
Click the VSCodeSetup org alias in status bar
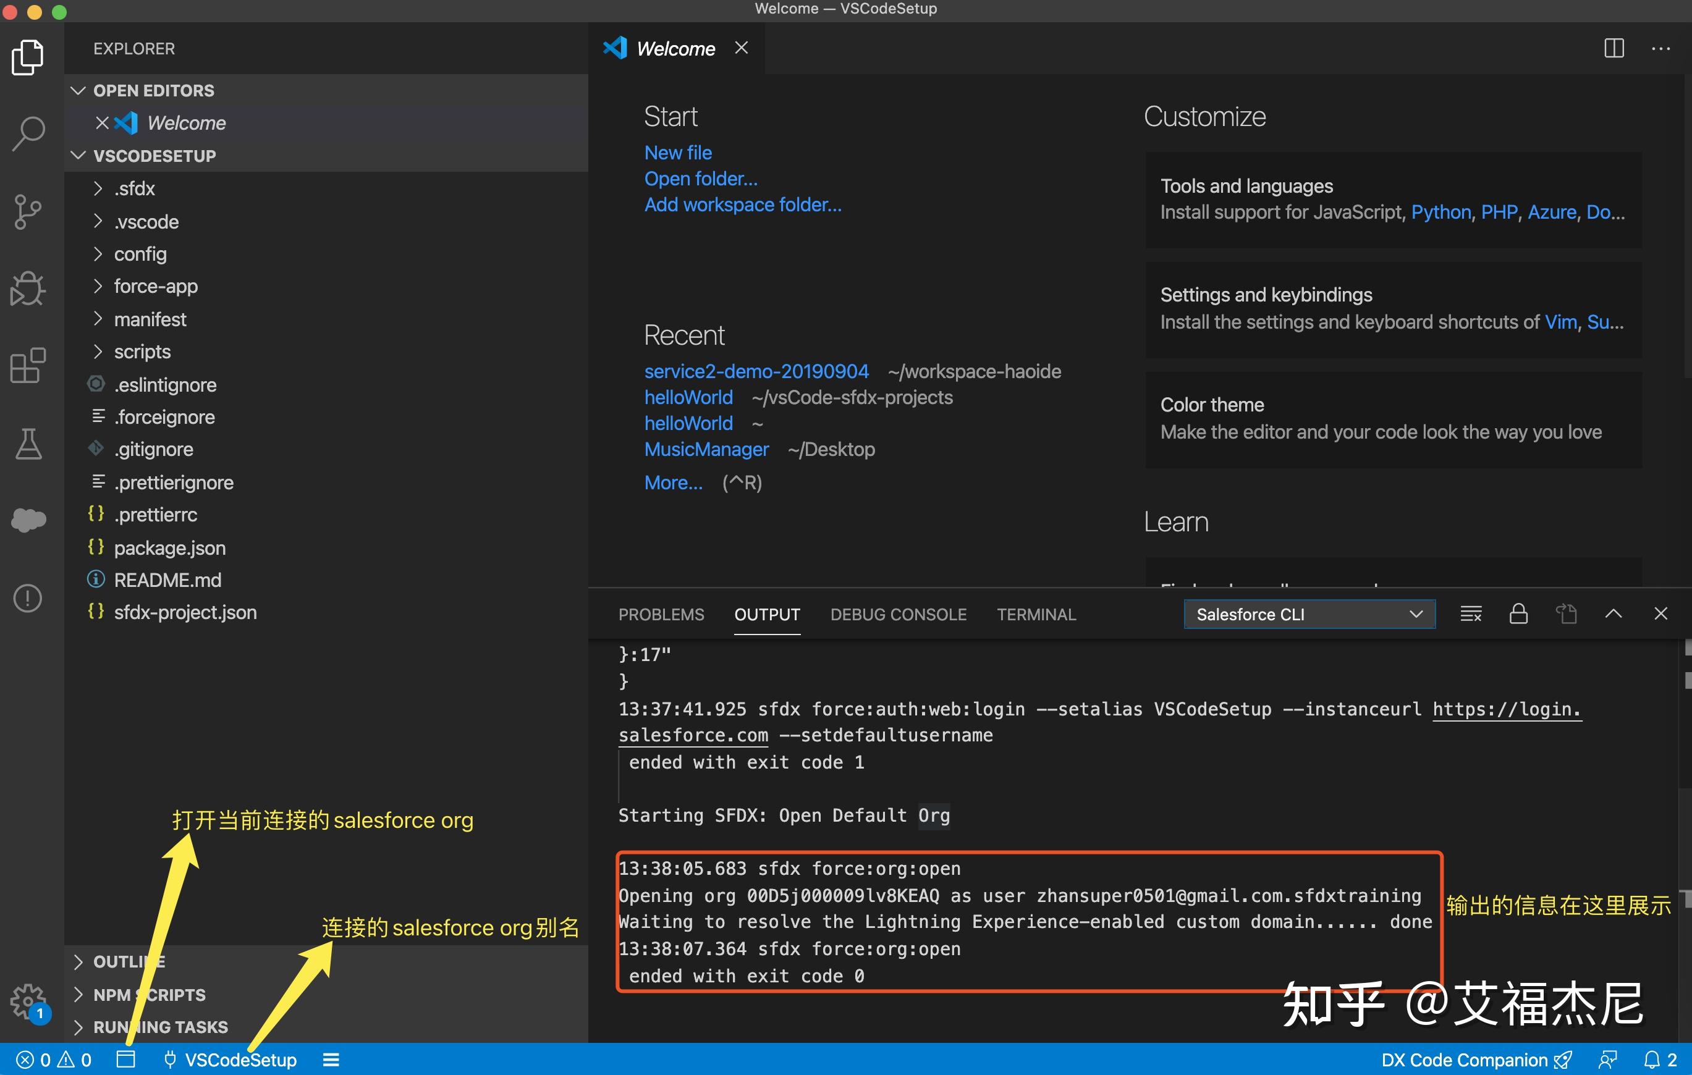click(231, 1060)
